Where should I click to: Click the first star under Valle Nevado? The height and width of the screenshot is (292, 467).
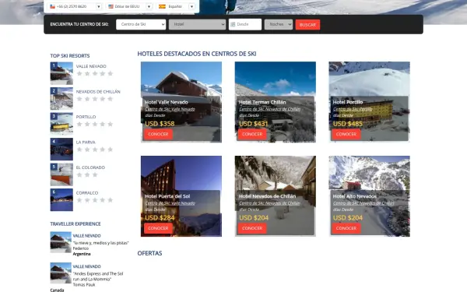pos(79,74)
